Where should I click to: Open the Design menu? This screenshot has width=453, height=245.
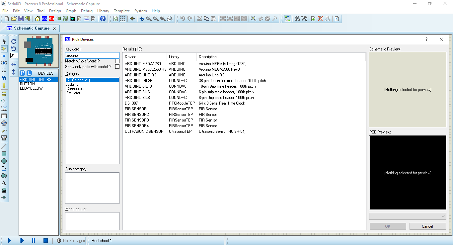(x=55, y=11)
